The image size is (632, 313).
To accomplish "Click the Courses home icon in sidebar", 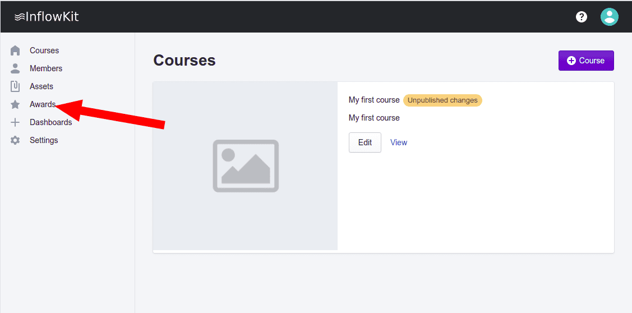I will click(15, 50).
